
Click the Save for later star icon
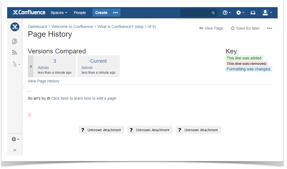pos(232,28)
